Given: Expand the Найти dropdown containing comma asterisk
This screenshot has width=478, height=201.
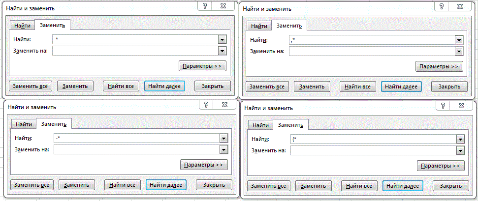Looking at the screenshot, I should click(459, 40).
